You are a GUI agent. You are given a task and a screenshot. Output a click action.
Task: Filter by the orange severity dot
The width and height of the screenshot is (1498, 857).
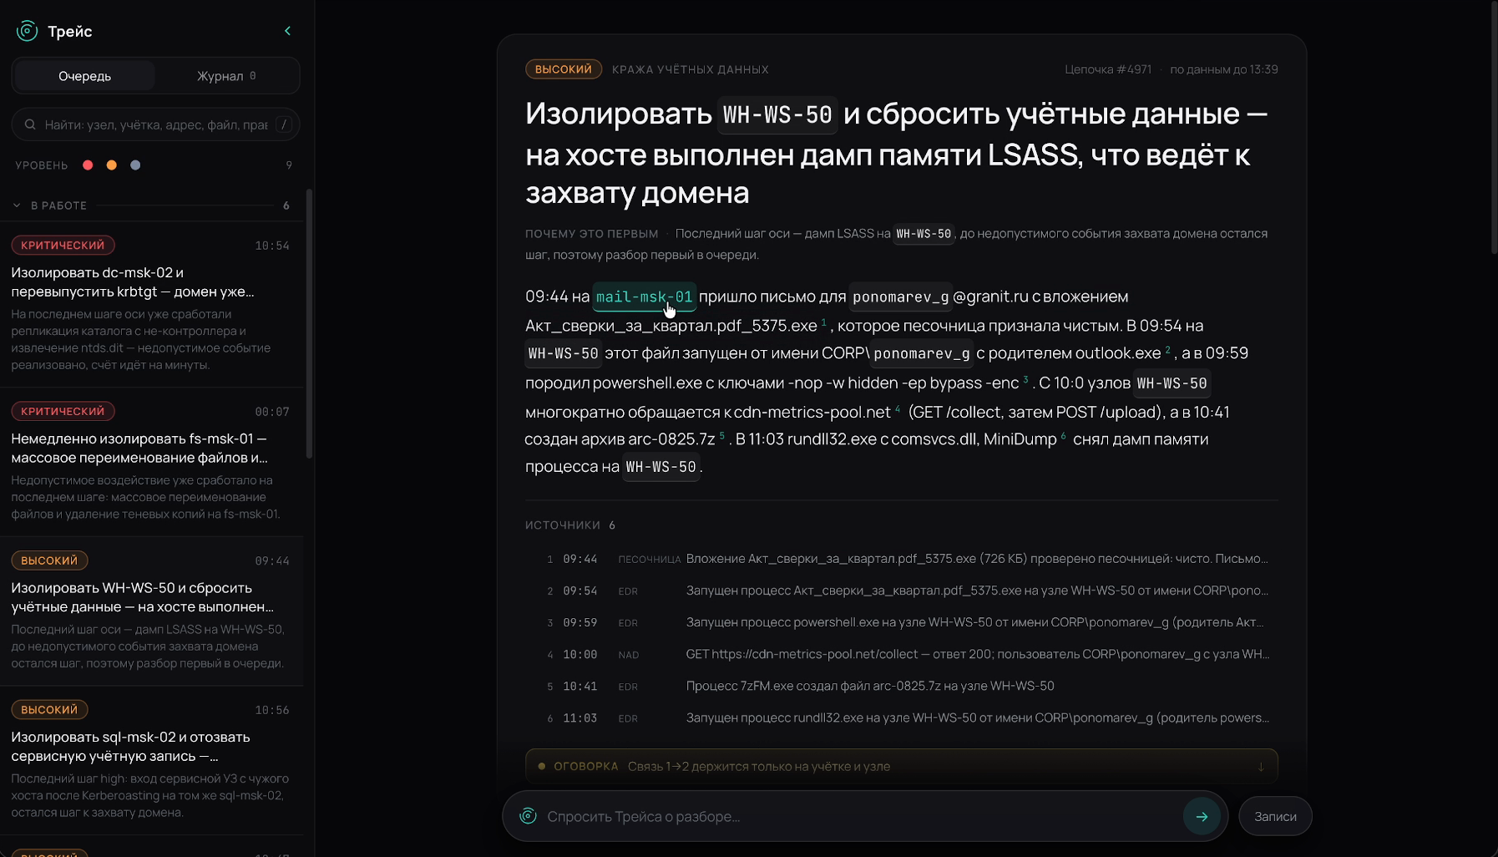point(111,165)
